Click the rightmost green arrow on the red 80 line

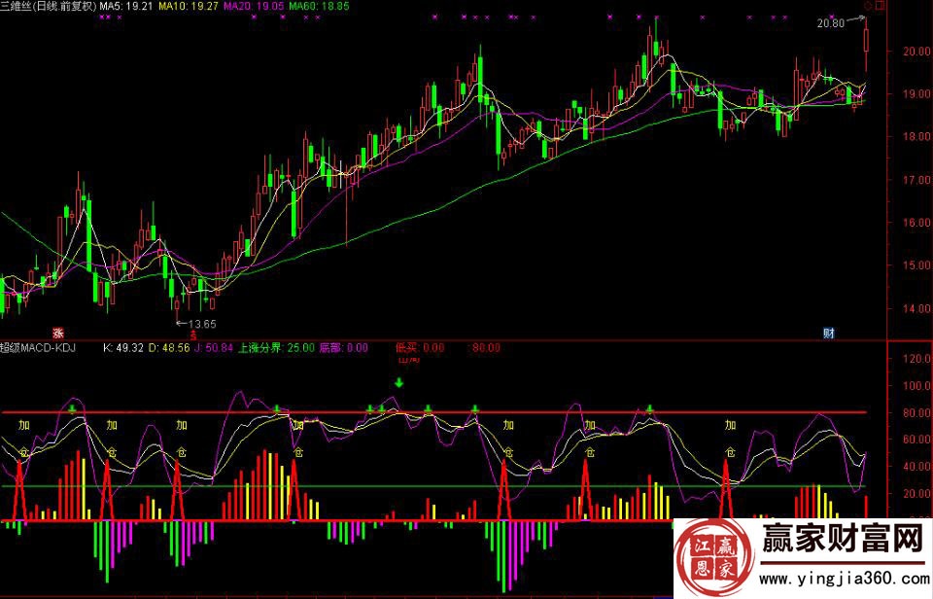coord(649,409)
